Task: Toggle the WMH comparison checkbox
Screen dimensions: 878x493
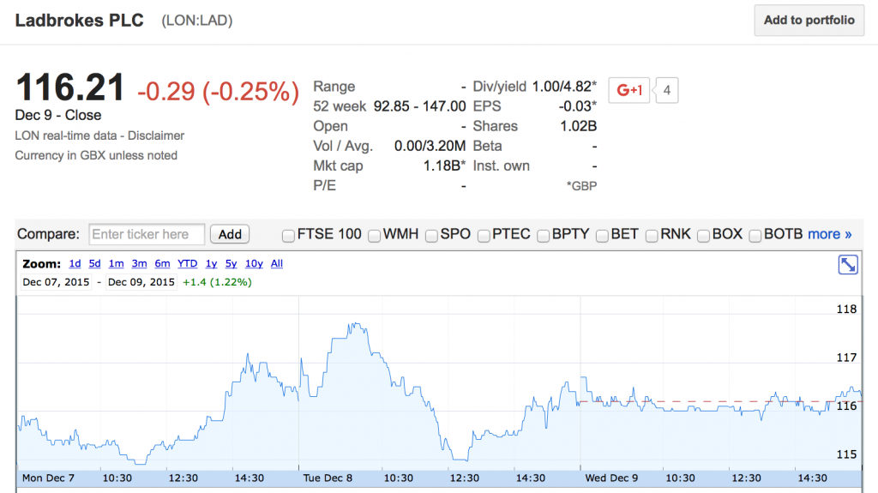Action: point(375,235)
